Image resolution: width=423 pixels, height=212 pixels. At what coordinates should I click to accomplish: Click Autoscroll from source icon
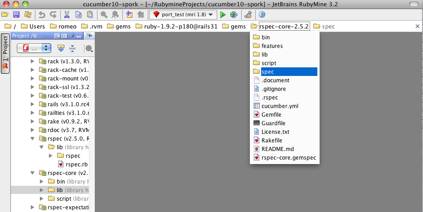61,48
